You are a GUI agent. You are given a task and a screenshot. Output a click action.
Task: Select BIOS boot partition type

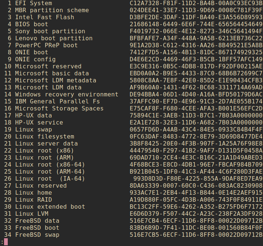[31, 24]
